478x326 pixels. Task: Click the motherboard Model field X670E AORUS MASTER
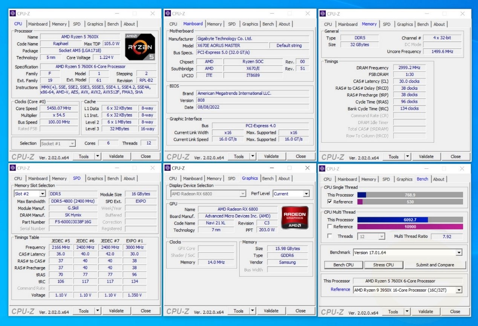pos(233,46)
